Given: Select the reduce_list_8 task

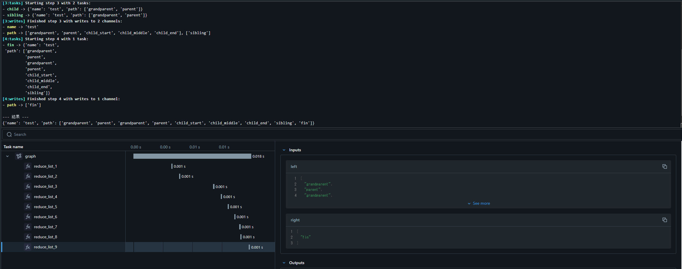Looking at the screenshot, I should [45, 237].
